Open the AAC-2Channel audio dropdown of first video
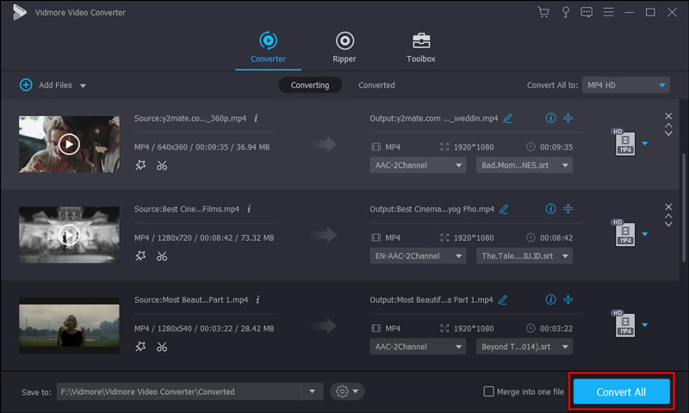 coord(419,165)
